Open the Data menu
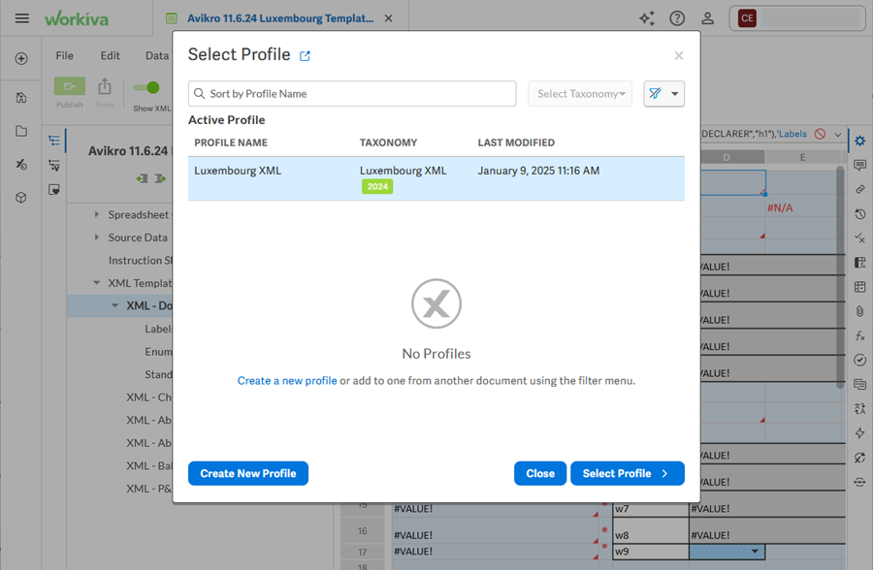 point(157,55)
